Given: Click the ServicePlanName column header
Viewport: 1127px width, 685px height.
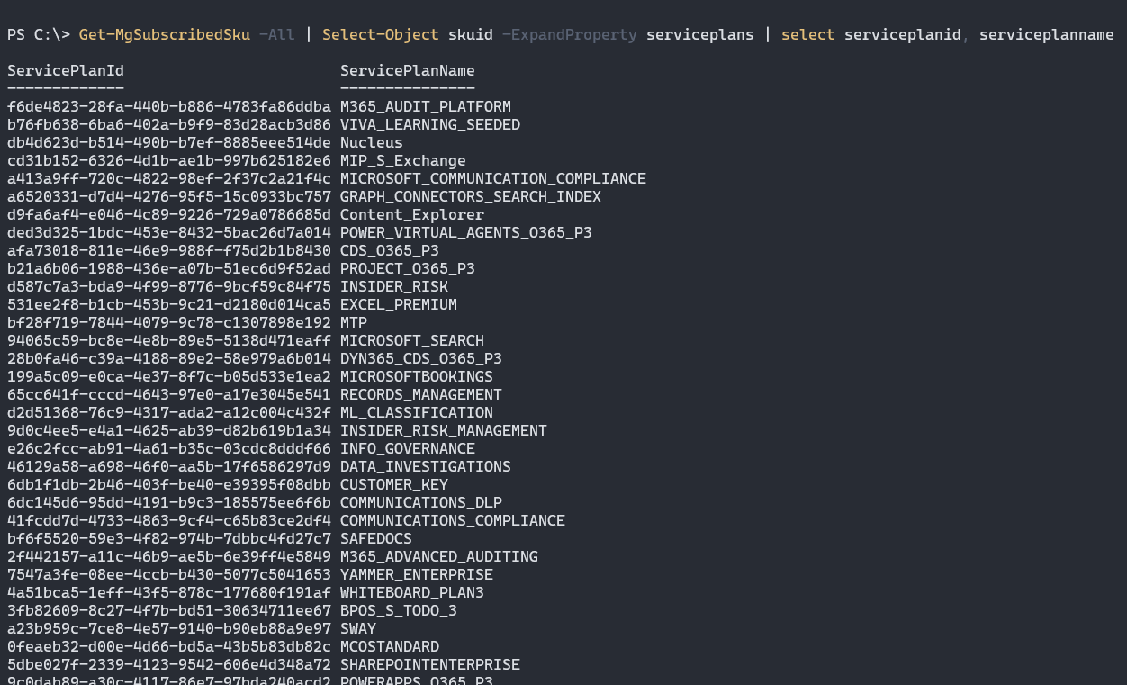Looking at the screenshot, I should (x=407, y=70).
